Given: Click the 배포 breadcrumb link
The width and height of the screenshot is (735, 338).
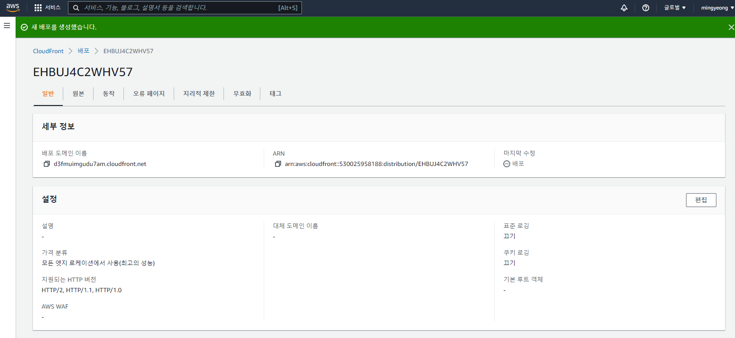Looking at the screenshot, I should (84, 51).
